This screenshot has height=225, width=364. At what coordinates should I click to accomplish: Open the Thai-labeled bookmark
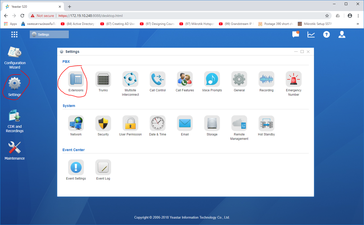38,24
